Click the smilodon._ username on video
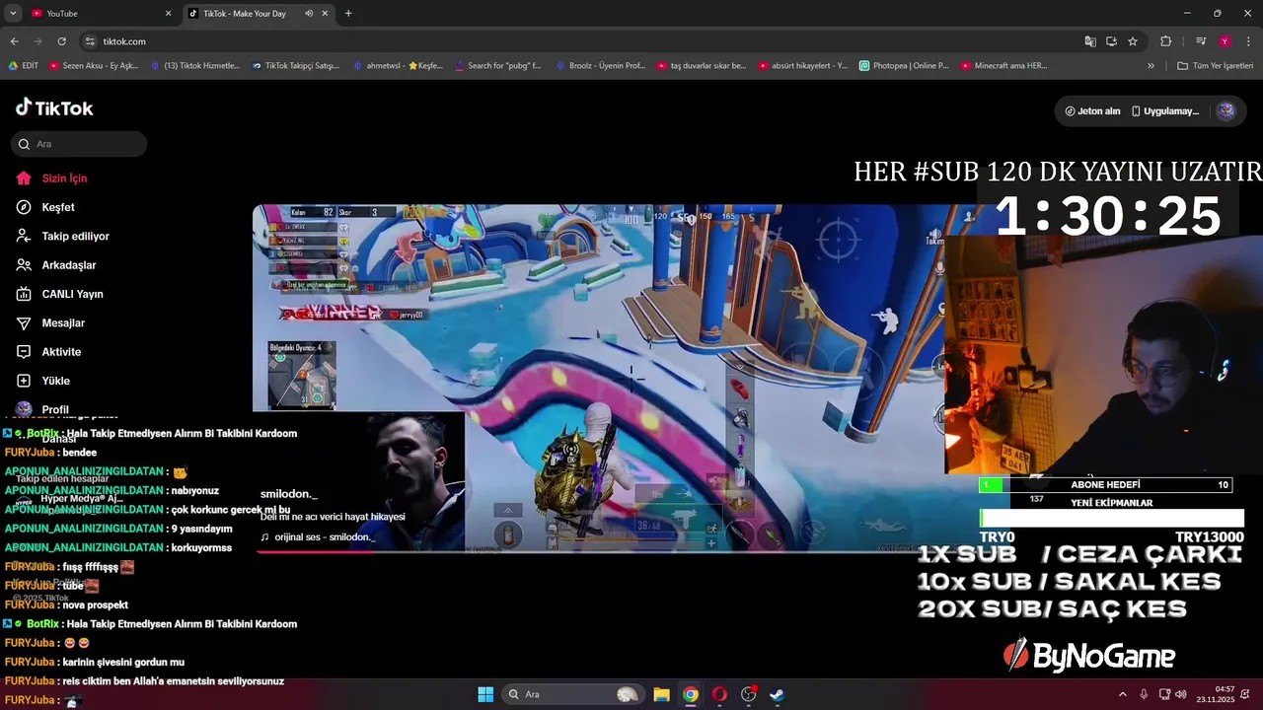 (x=288, y=494)
